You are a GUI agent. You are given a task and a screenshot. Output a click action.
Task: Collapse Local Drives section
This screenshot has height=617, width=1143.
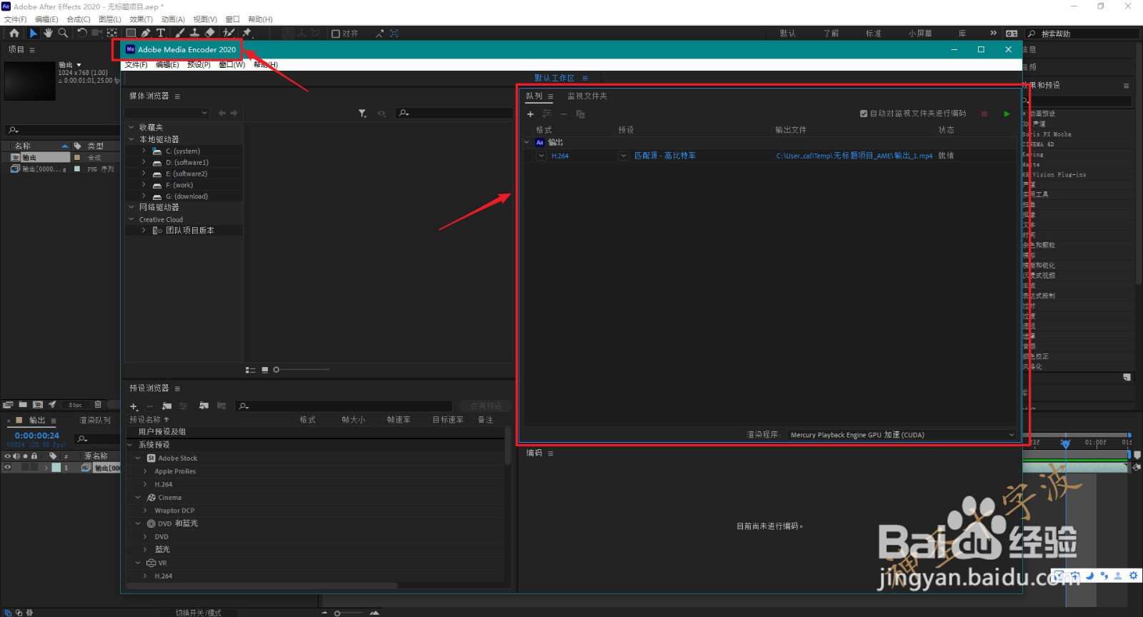131,139
